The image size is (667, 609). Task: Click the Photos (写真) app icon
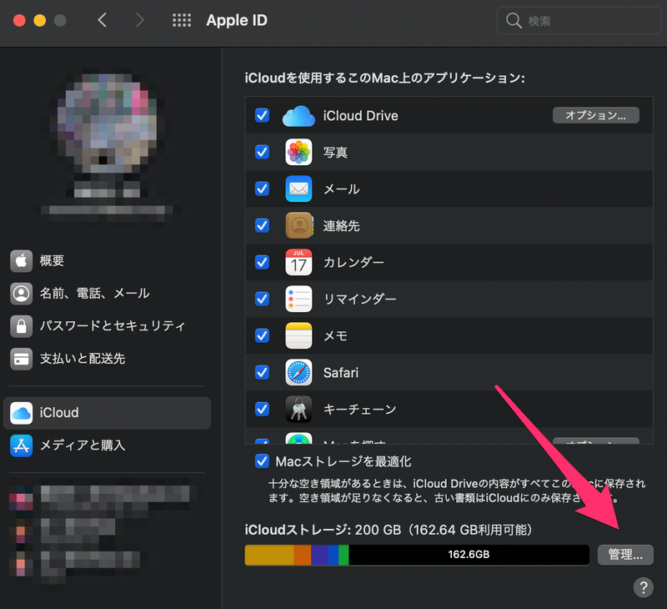tap(298, 152)
